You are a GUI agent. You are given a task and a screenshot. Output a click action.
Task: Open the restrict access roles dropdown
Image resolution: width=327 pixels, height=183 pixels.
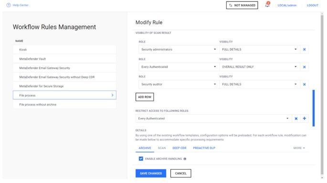pyautogui.click(x=213, y=118)
